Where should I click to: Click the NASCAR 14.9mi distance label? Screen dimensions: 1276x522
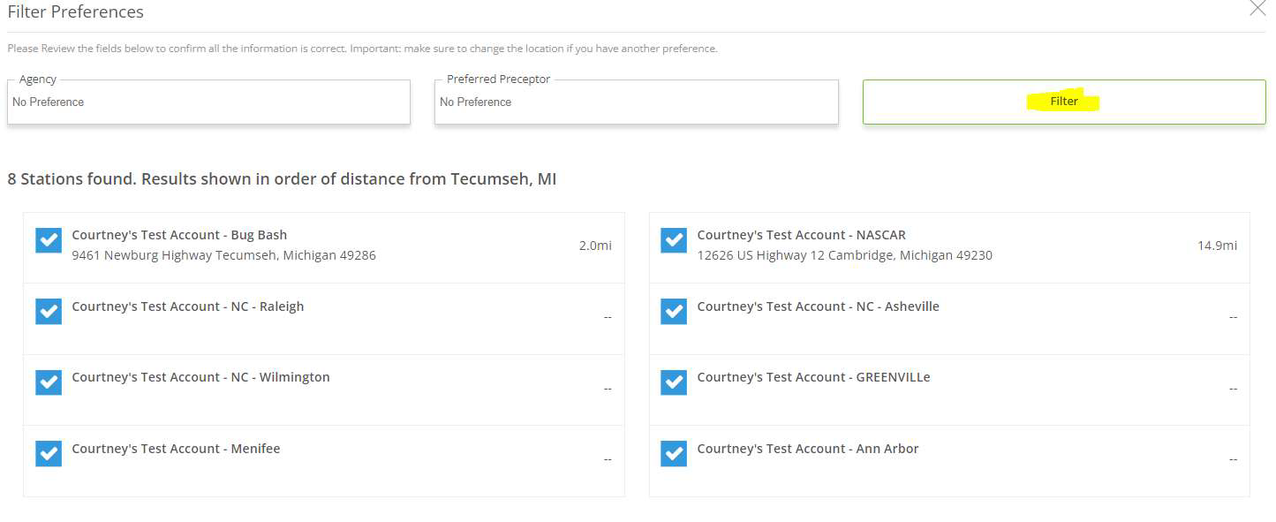pyautogui.click(x=1217, y=246)
